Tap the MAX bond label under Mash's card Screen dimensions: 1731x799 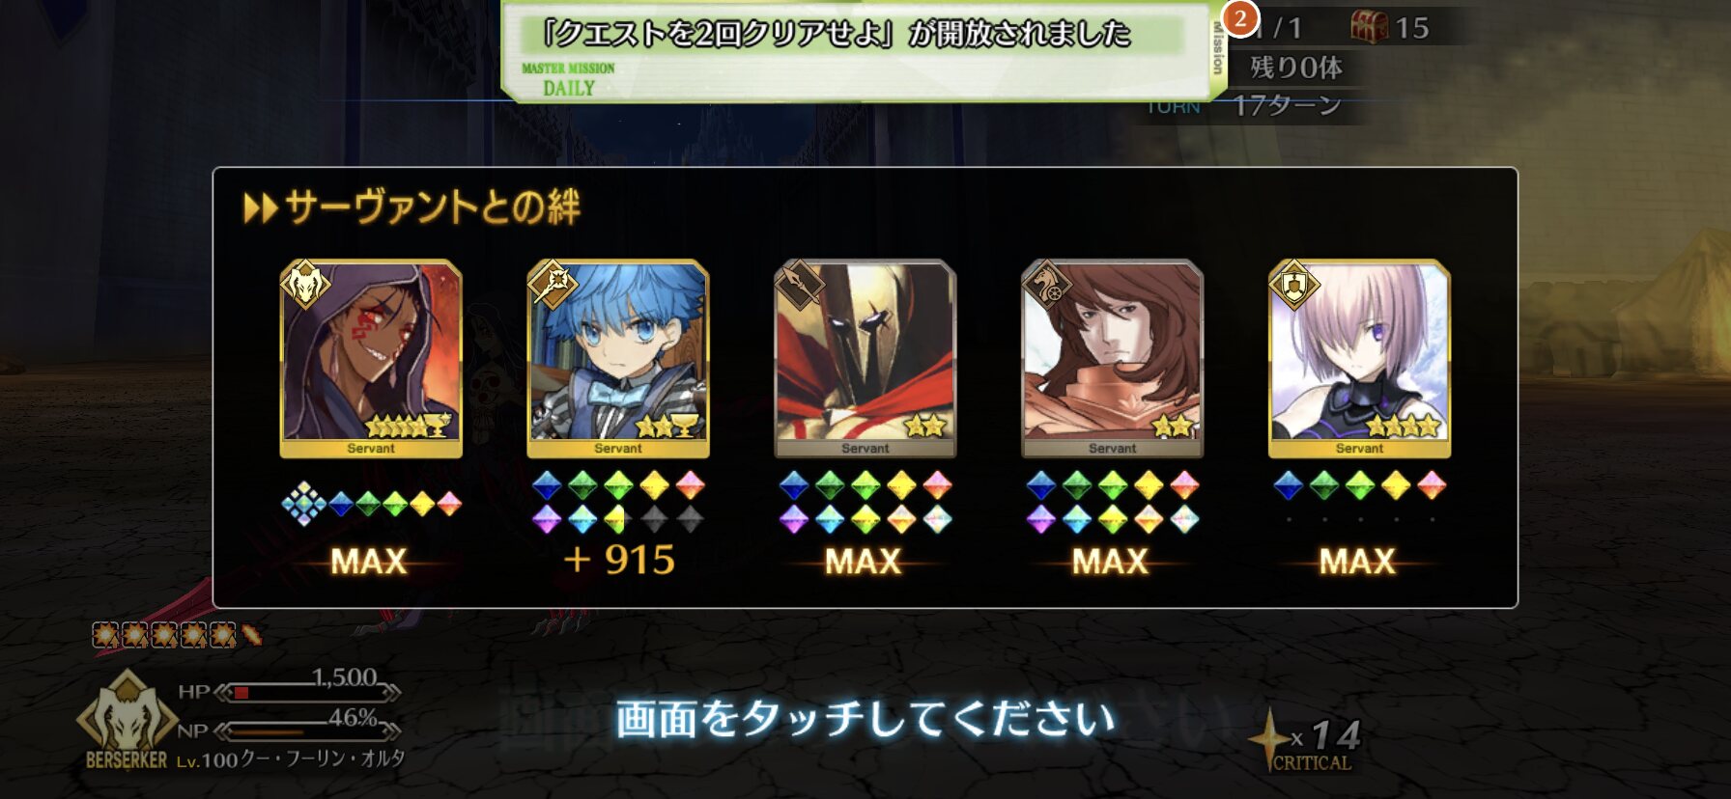(x=1357, y=561)
